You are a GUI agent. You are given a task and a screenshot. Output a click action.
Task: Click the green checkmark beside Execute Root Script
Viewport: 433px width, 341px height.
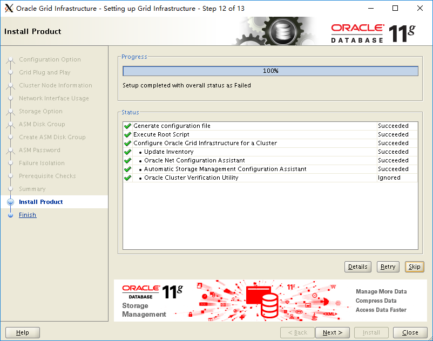pos(127,135)
